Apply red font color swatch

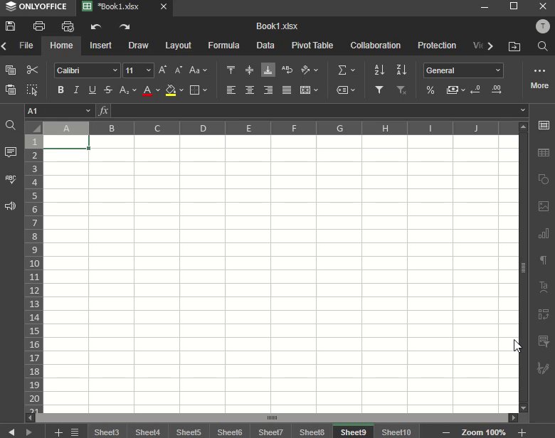point(147,90)
